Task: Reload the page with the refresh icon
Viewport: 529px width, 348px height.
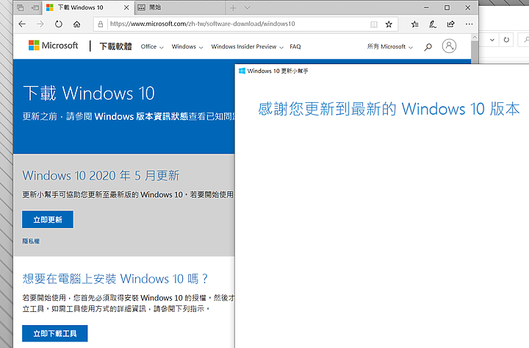Action: pos(59,24)
